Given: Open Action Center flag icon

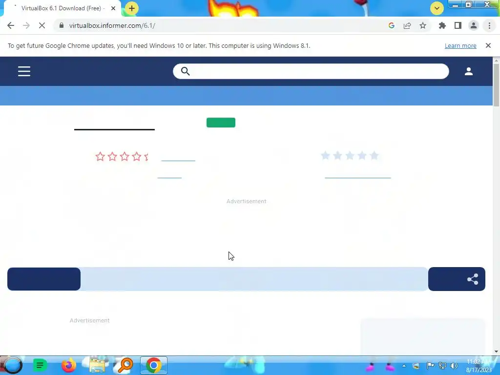Looking at the screenshot, I should click(x=430, y=365).
